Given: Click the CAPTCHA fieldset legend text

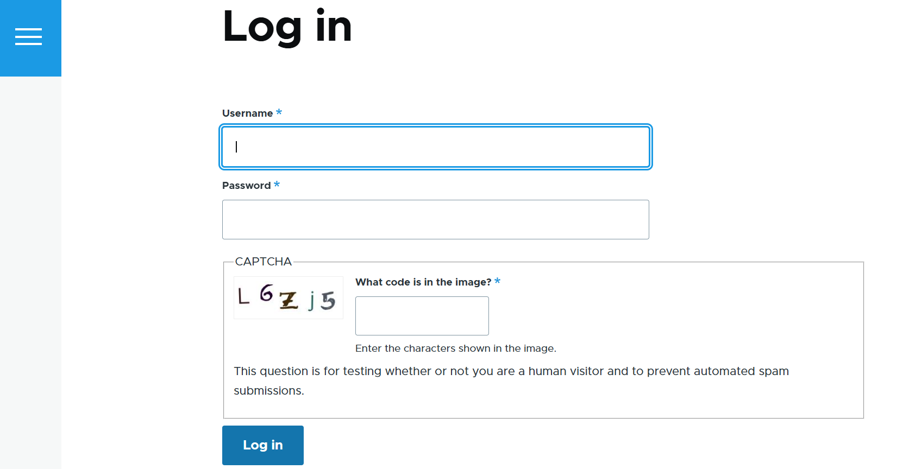Looking at the screenshot, I should coord(263,262).
